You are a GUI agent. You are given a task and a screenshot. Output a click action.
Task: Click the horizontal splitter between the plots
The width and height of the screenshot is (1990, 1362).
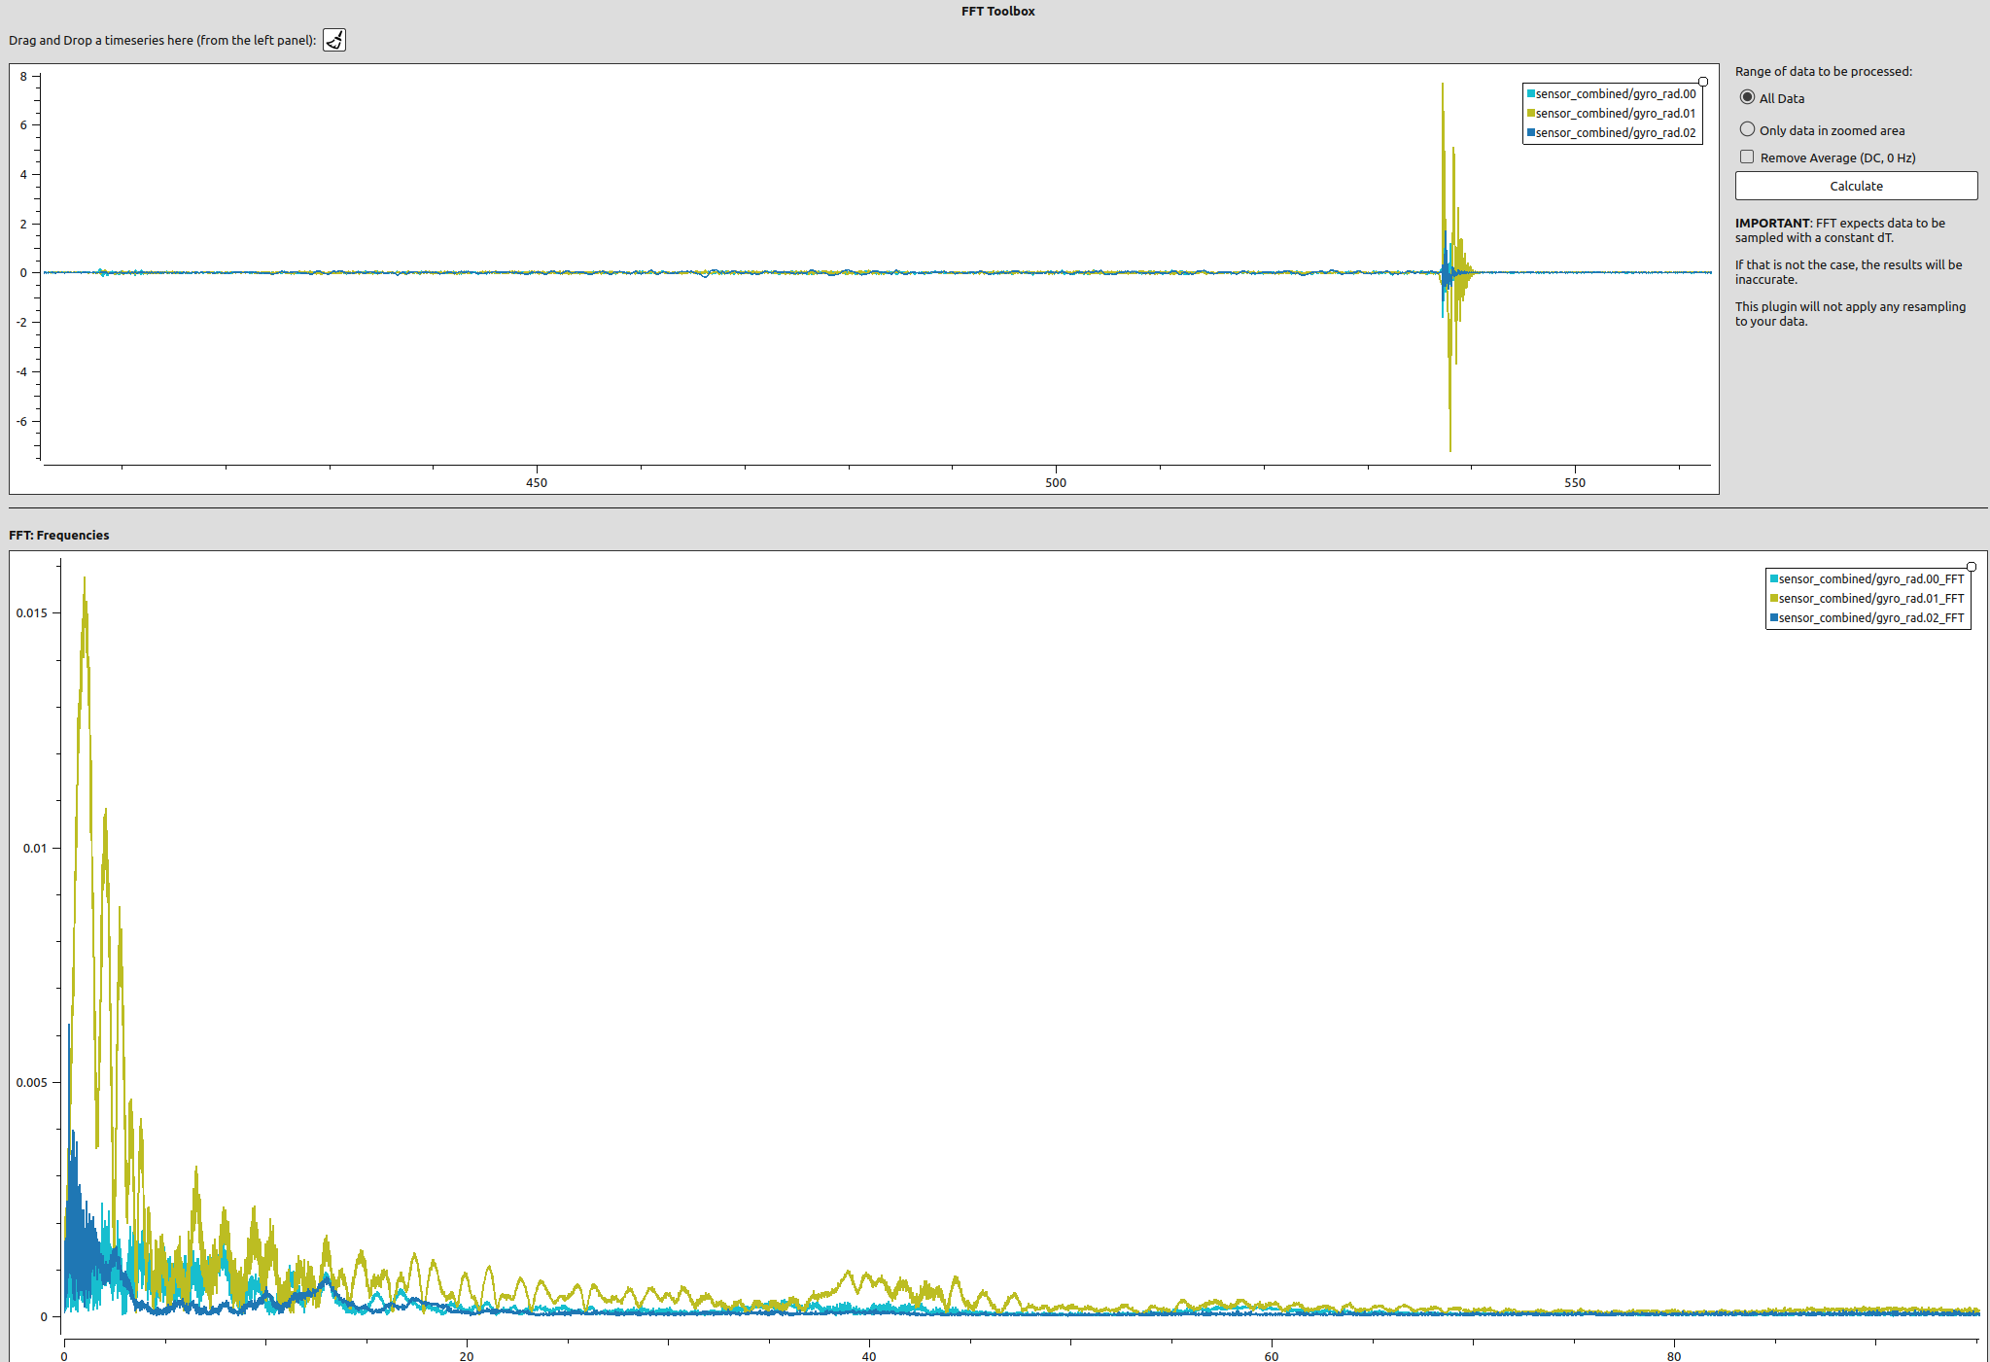pyautogui.click(x=997, y=507)
